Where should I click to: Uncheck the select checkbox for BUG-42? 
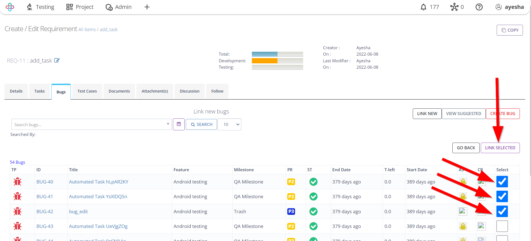point(502,211)
